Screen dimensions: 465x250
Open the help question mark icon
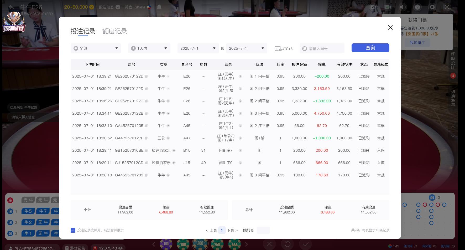[x=417, y=7]
